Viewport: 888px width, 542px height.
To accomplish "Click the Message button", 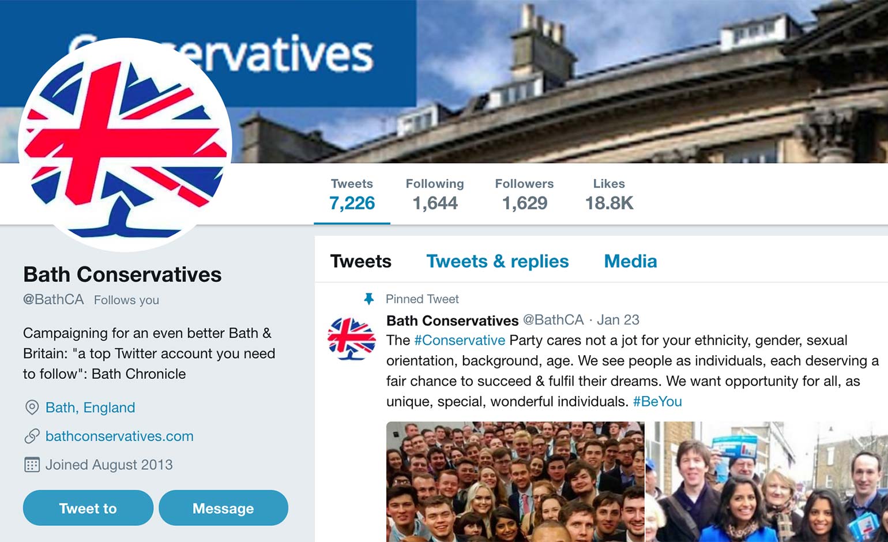I will click(x=223, y=508).
